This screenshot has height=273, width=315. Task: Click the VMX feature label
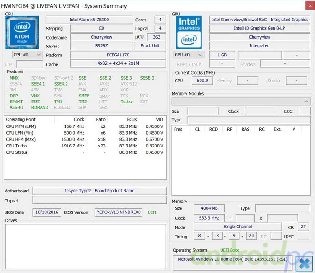tap(36, 96)
